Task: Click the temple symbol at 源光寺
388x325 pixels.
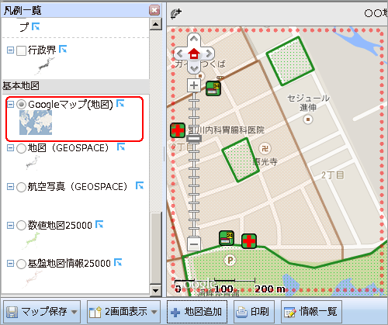Action: pyautogui.click(x=265, y=148)
